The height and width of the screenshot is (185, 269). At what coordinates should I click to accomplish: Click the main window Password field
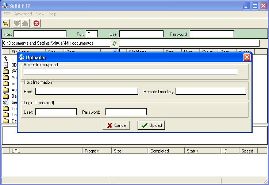(x=212, y=34)
